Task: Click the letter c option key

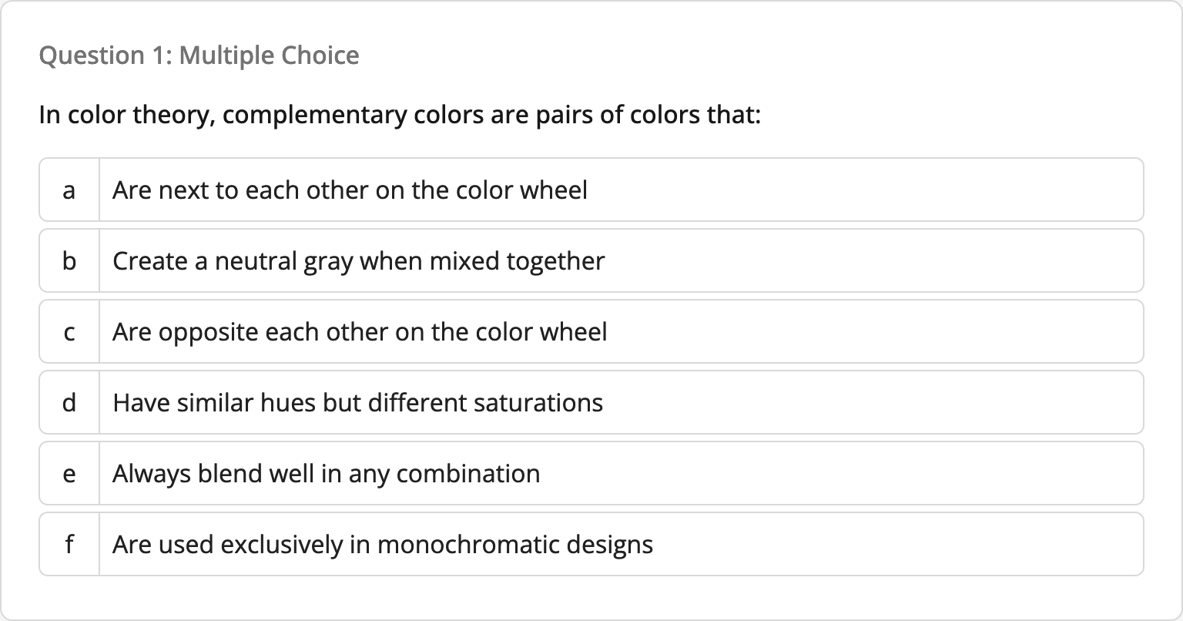Action: click(x=69, y=332)
